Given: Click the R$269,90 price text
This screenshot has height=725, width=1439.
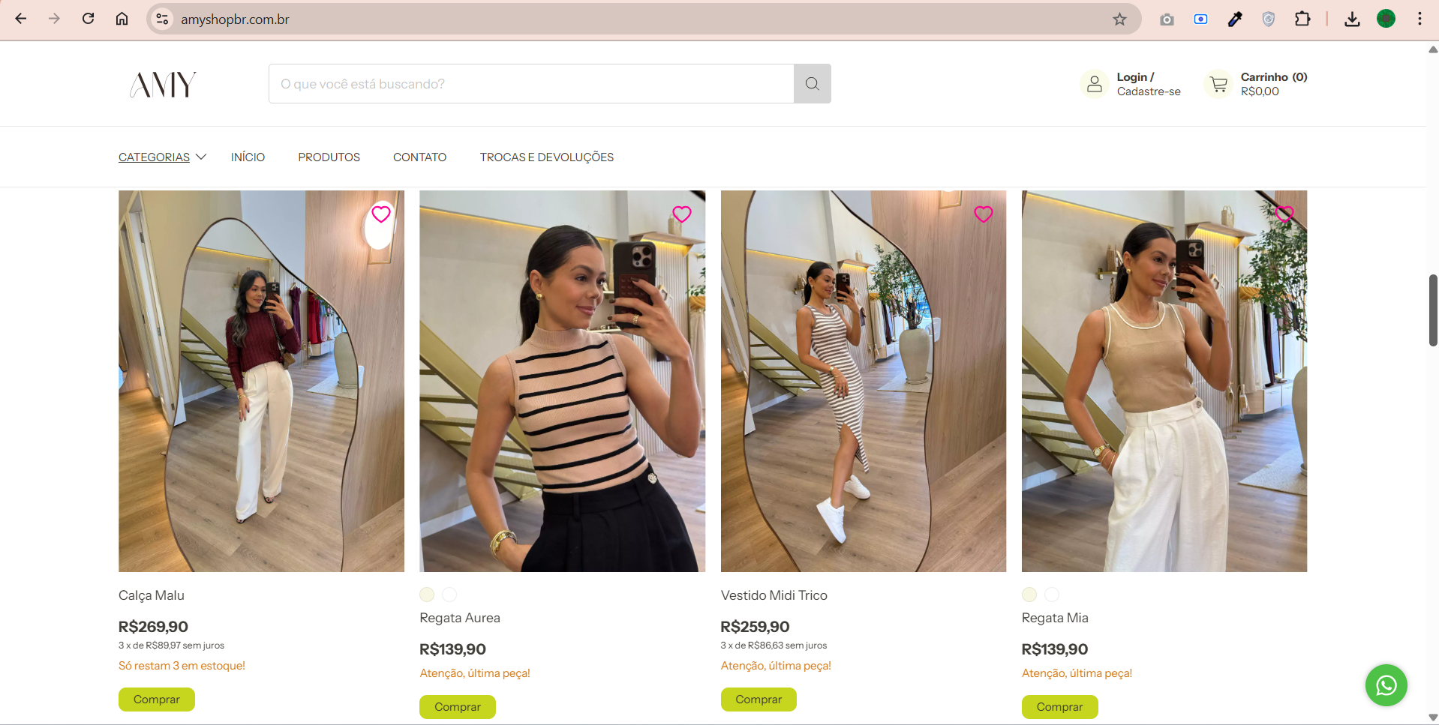Looking at the screenshot, I should click(x=153, y=627).
